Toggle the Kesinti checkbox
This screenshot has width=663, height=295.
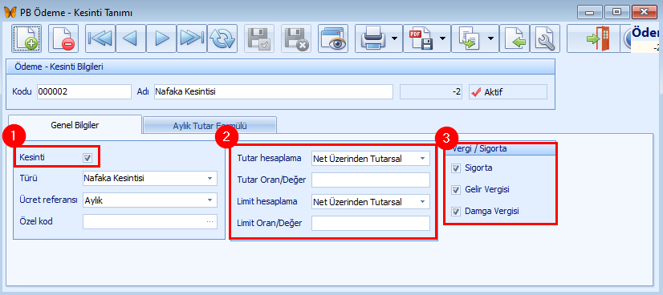tap(87, 157)
